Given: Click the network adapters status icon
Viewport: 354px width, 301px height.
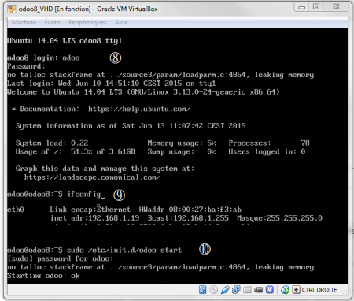Looking at the screenshot, I should (236, 290).
